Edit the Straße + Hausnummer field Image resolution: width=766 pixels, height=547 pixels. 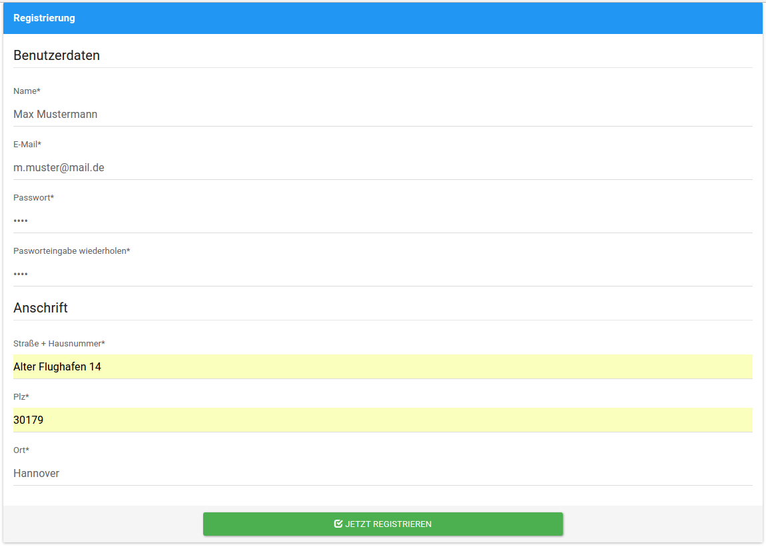click(382, 366)
